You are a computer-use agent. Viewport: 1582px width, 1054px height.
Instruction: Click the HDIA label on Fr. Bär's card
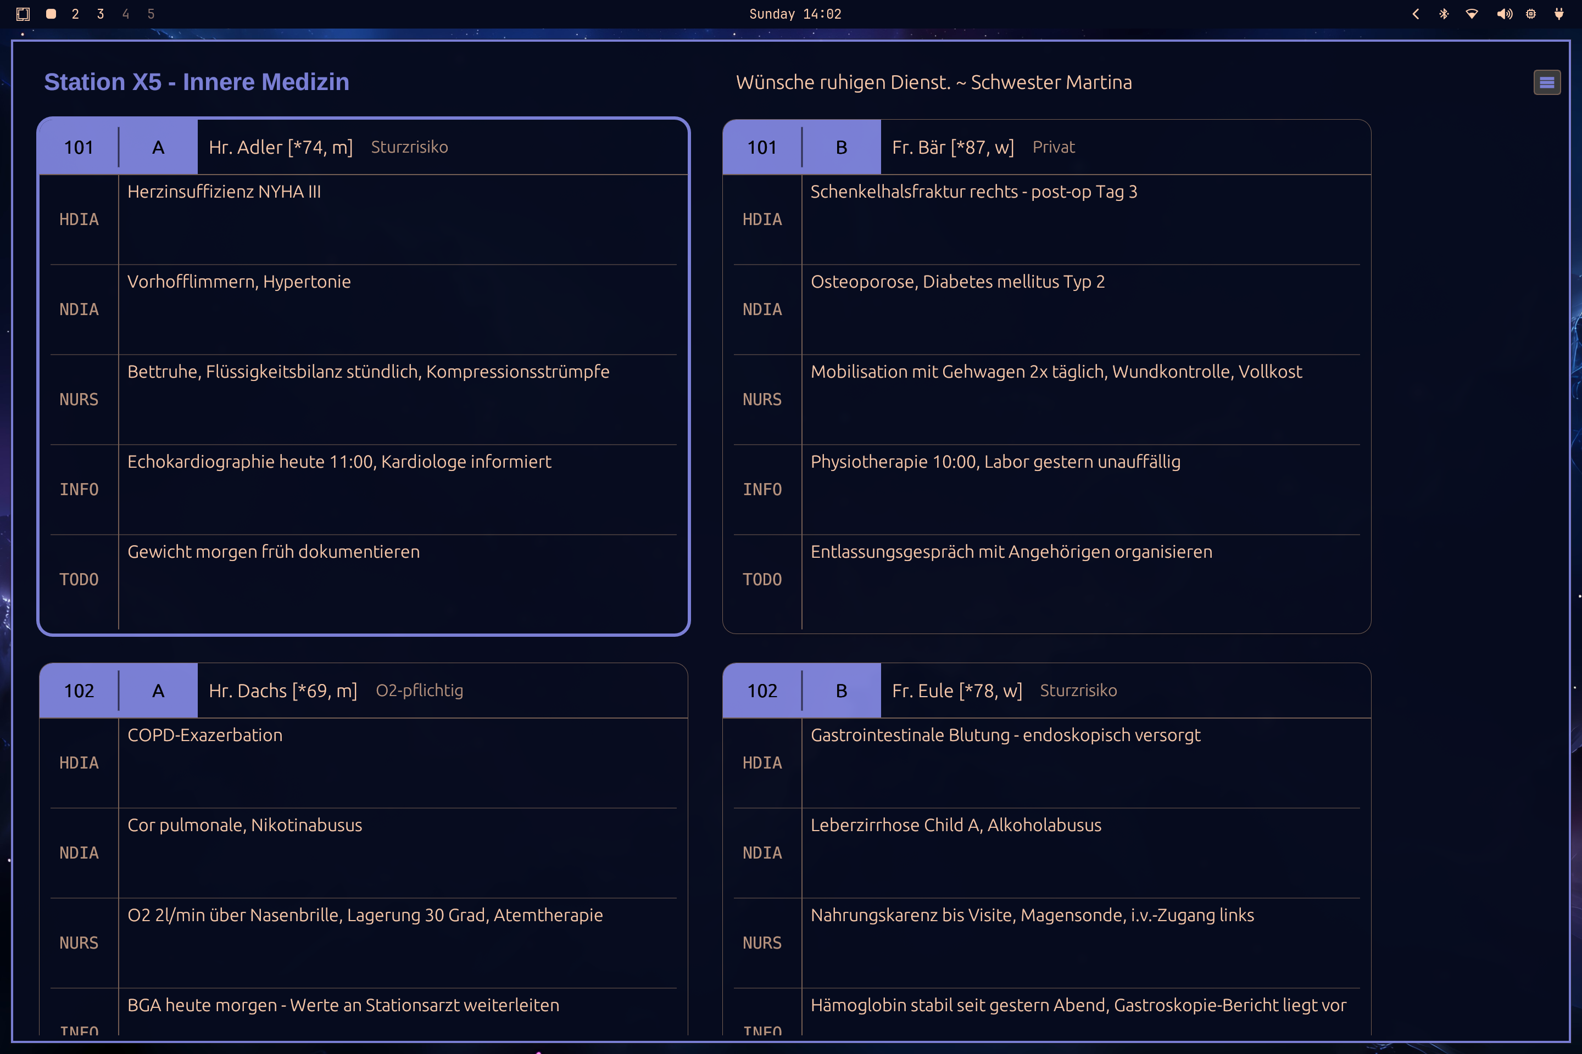762,219
